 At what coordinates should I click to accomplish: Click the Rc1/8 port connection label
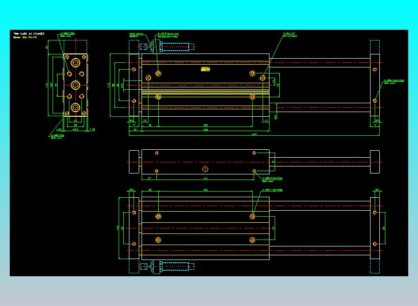tap(290, 35)
